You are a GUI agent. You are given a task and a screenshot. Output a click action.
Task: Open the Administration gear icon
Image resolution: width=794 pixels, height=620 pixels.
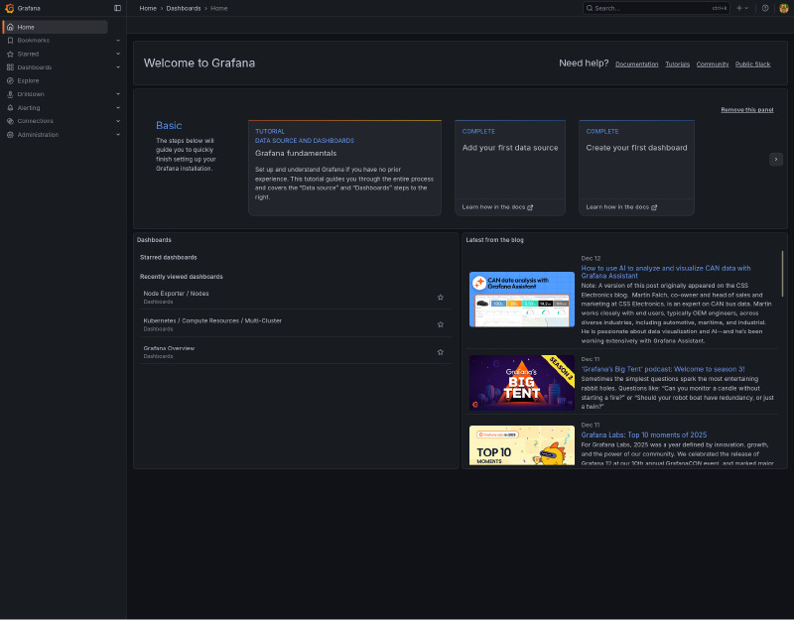[10, 134]
